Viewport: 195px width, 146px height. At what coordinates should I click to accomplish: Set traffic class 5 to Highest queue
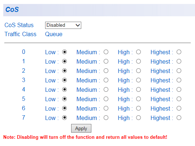coord(179,99)
